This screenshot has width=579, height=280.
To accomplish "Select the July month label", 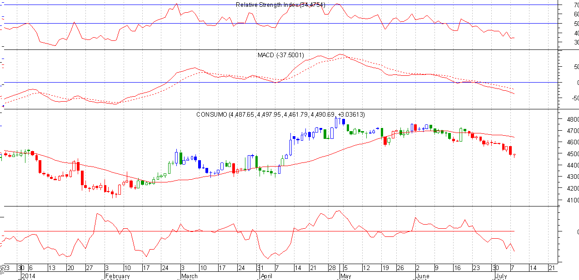I will (x=501, y=276).
